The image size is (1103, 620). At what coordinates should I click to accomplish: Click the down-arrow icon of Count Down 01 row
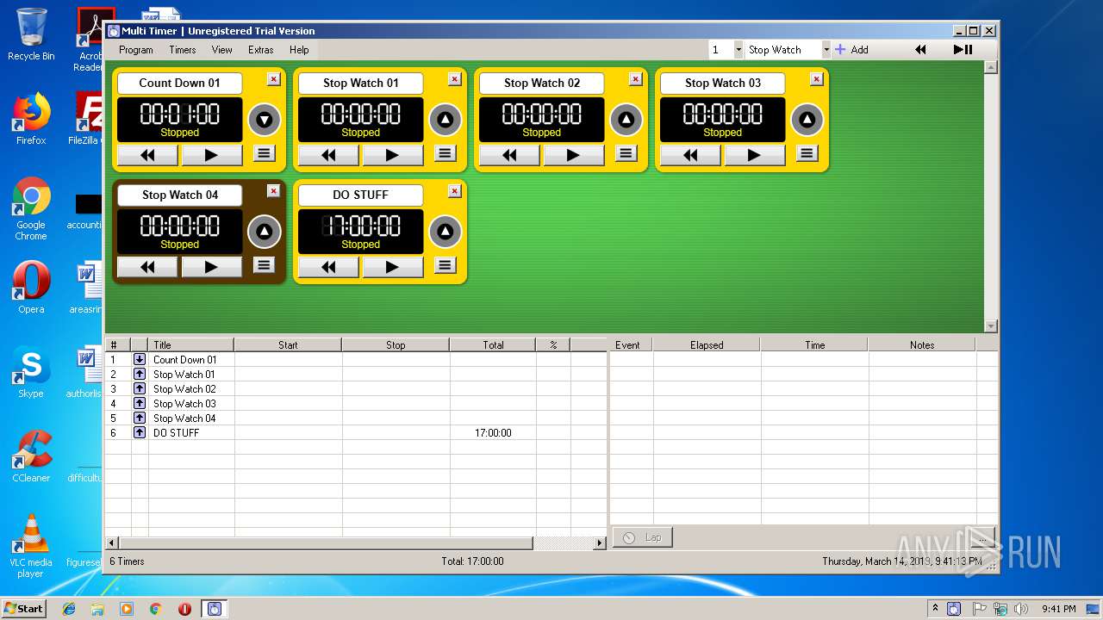(140, 360)
